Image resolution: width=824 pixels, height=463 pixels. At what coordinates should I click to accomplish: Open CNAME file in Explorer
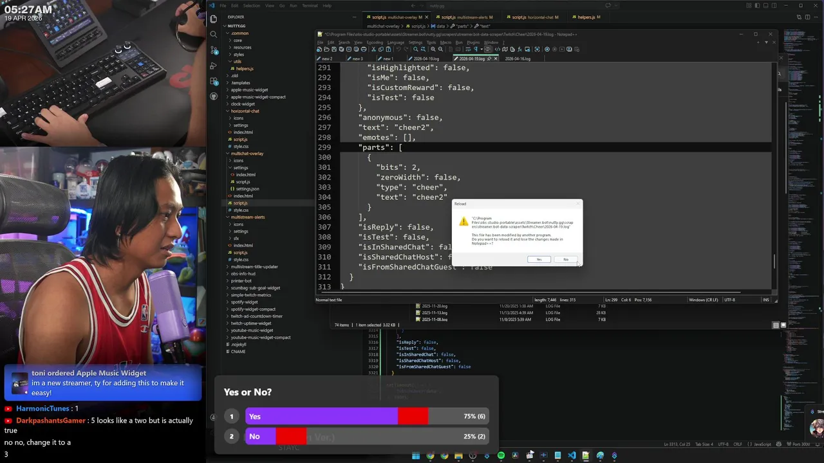click(238, 351)
